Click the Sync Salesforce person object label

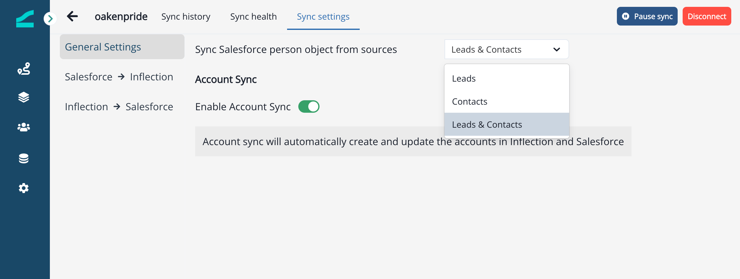[x=296, y=50]
